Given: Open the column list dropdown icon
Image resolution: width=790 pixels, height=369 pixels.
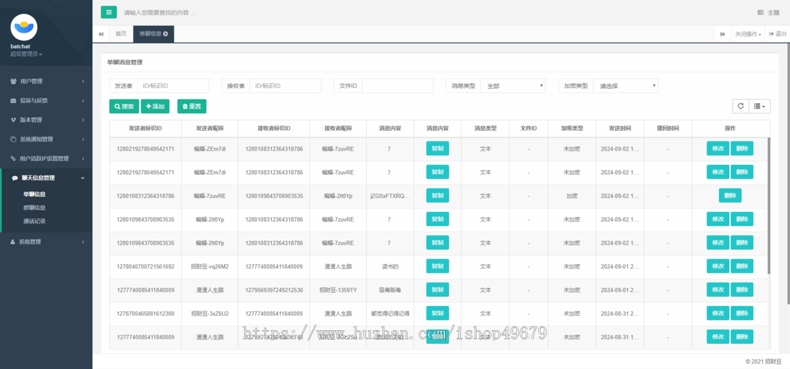Looking at the screenshot, I should coord(760,106).
